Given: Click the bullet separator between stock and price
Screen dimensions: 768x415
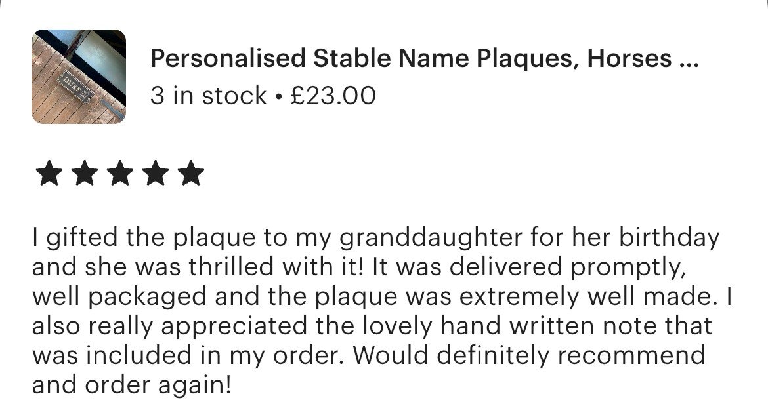Looking at the screenshot, I should point(279,96).
